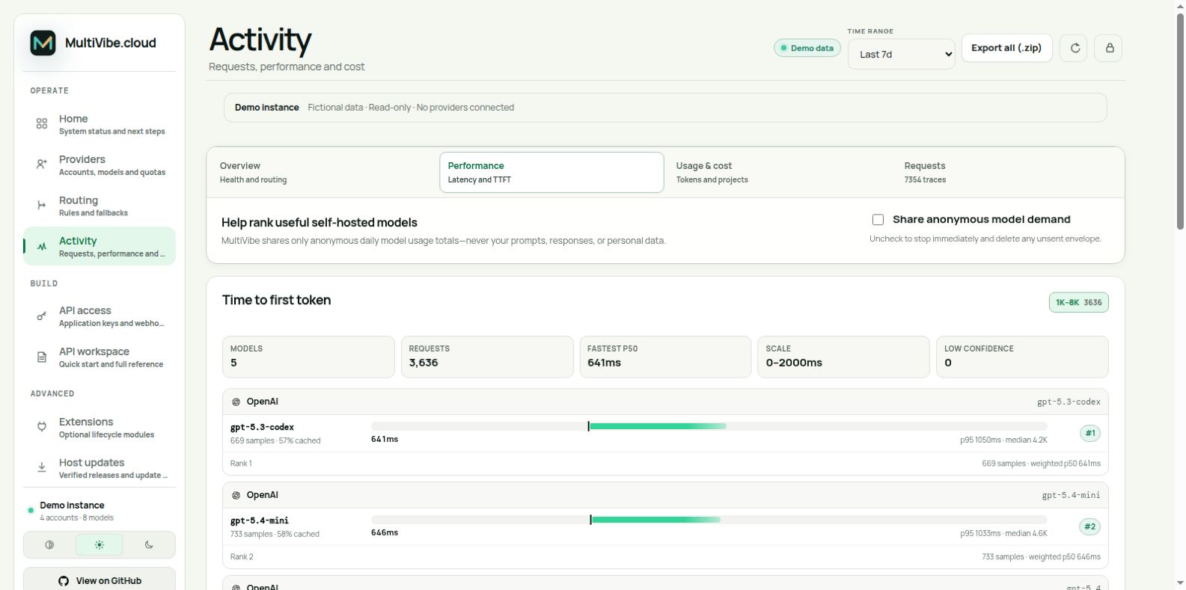Click the Routing branch icon
The height and width of the screenshot is (590, 1186).
[x=42, y=206]
